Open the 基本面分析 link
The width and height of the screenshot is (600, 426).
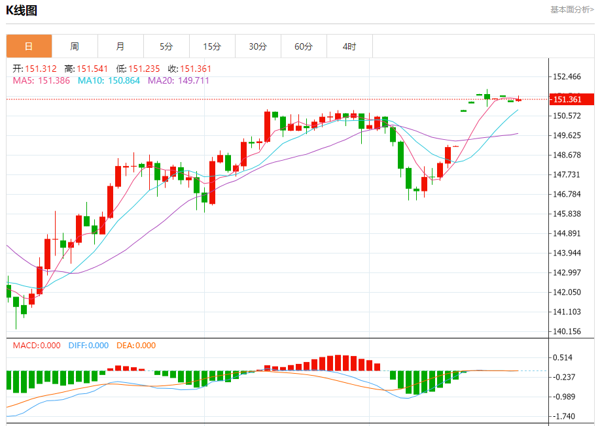[572, 10]
